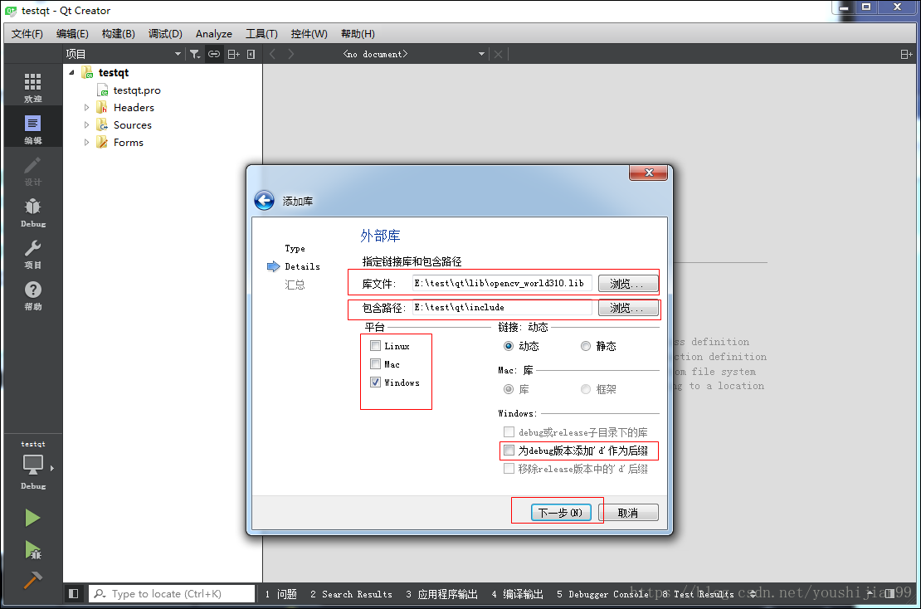Expand the kit selector side arrow
The width and height of the screenshot is (921, 609).
coord(52,468)
